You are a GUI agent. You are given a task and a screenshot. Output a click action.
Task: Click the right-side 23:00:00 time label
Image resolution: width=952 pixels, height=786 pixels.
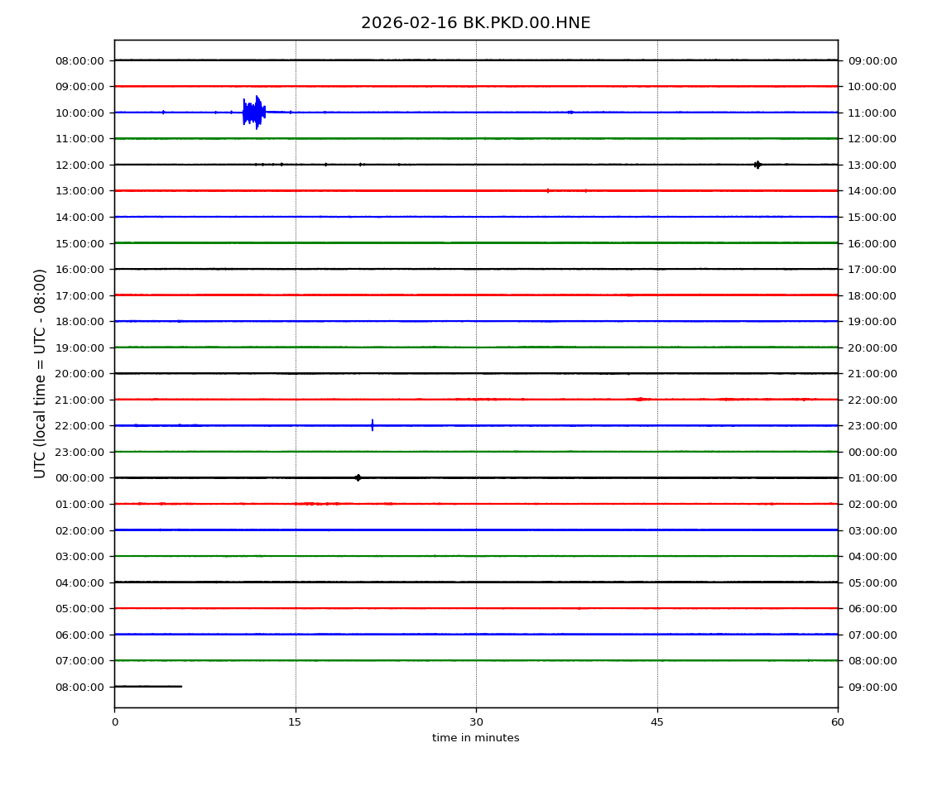coord(873,425)
